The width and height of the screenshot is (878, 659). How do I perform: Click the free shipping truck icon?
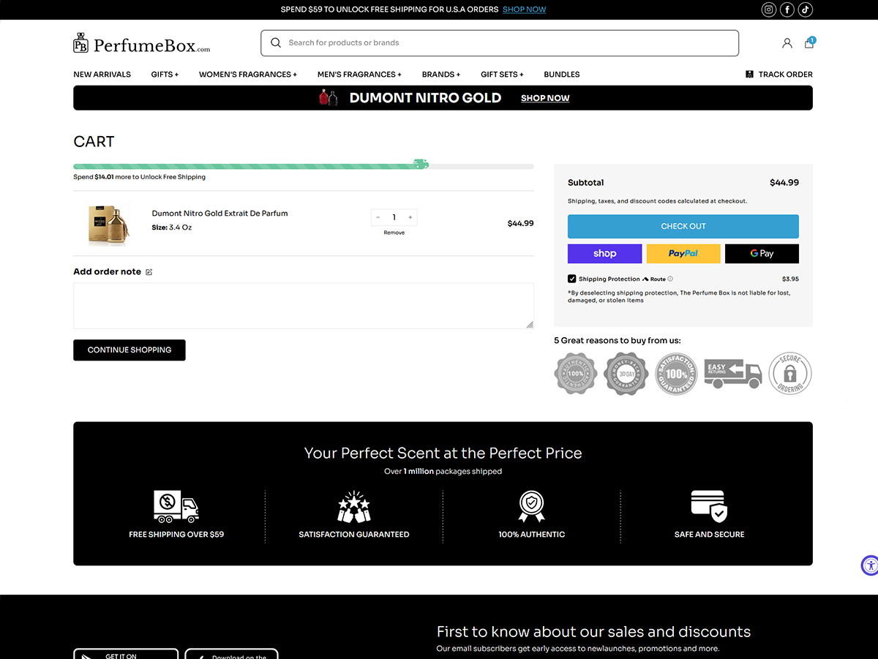coord(176,507)
